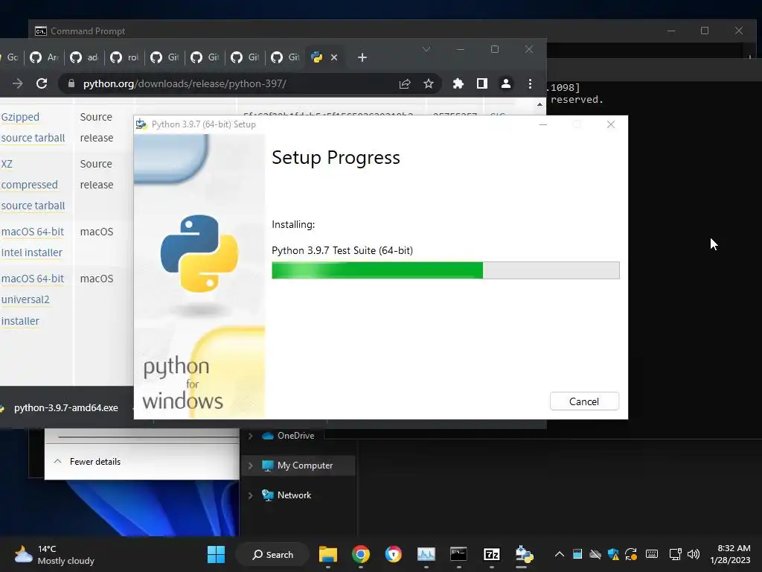This screenshot has width=762, height=572.
Task: Switch to the GitHub tab labeled 'ad'
Action: [x=84, y=57]
